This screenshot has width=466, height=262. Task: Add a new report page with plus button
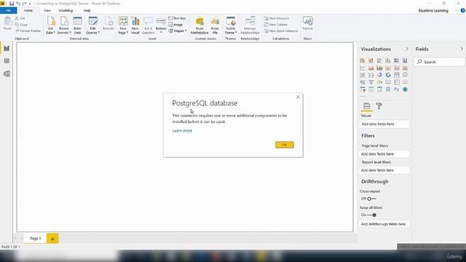[x=52, y=239]
